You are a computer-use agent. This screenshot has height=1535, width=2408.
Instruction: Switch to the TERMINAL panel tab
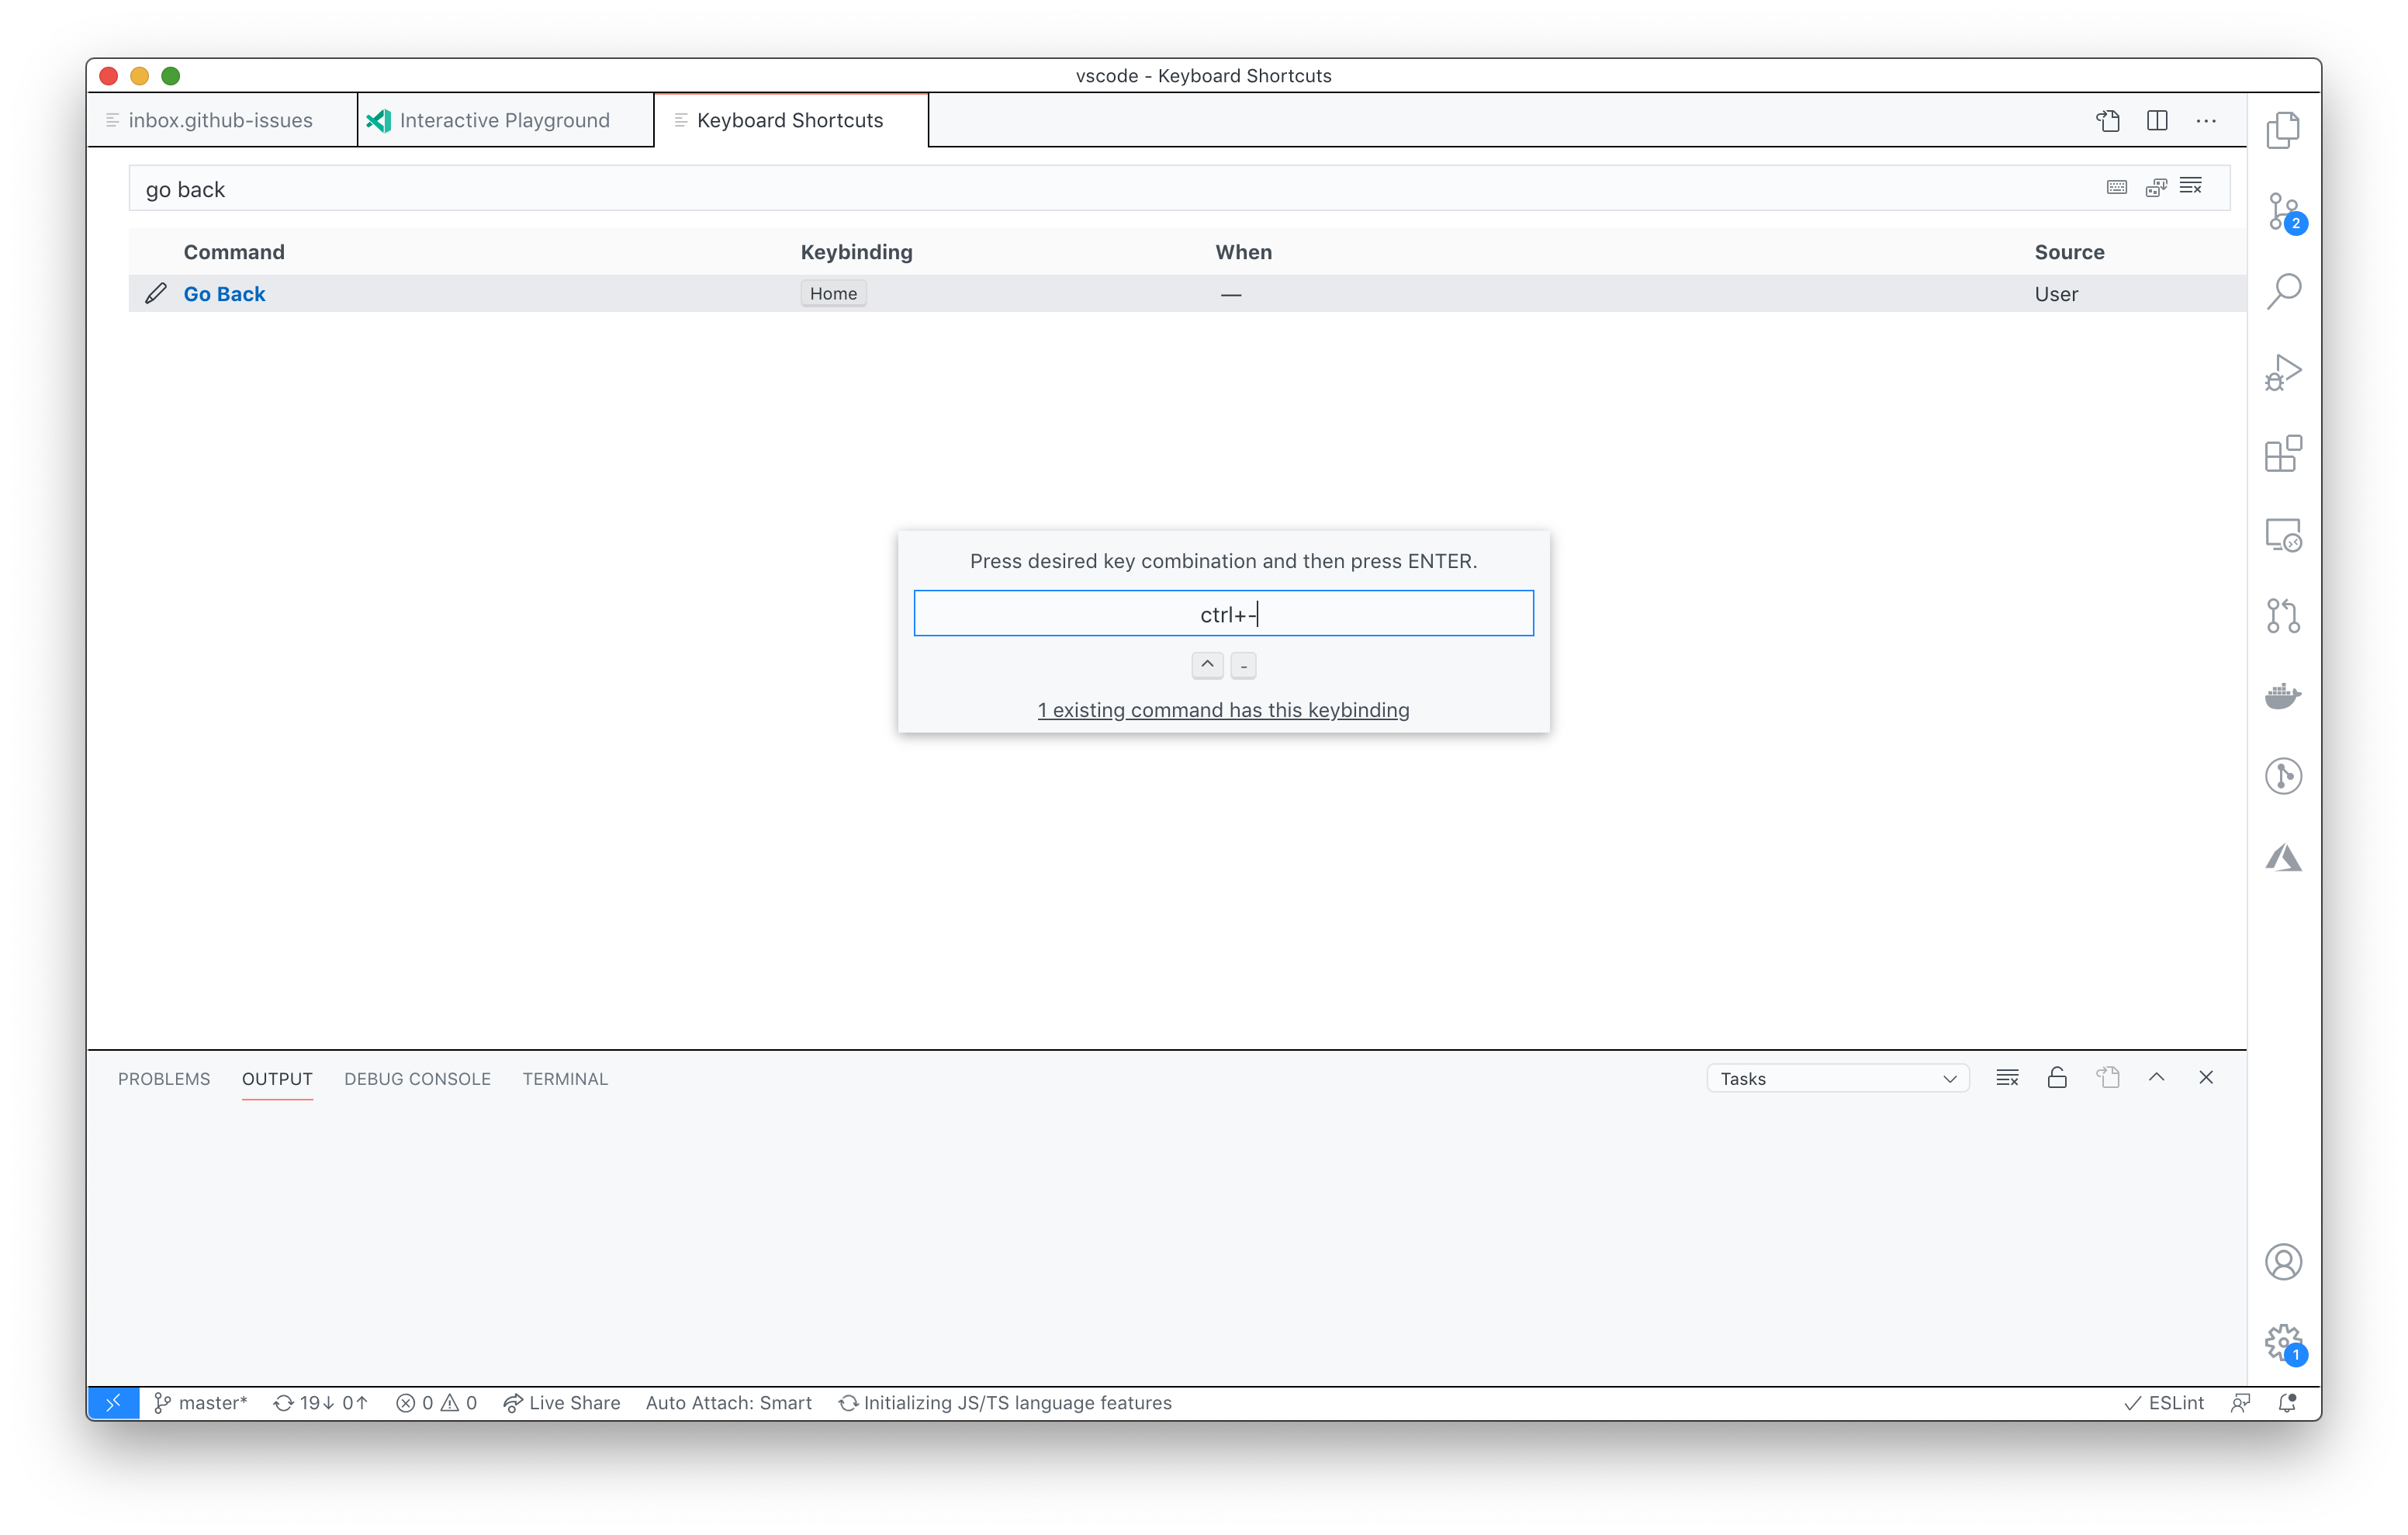pyautogui.click(x=564, y=1079)
